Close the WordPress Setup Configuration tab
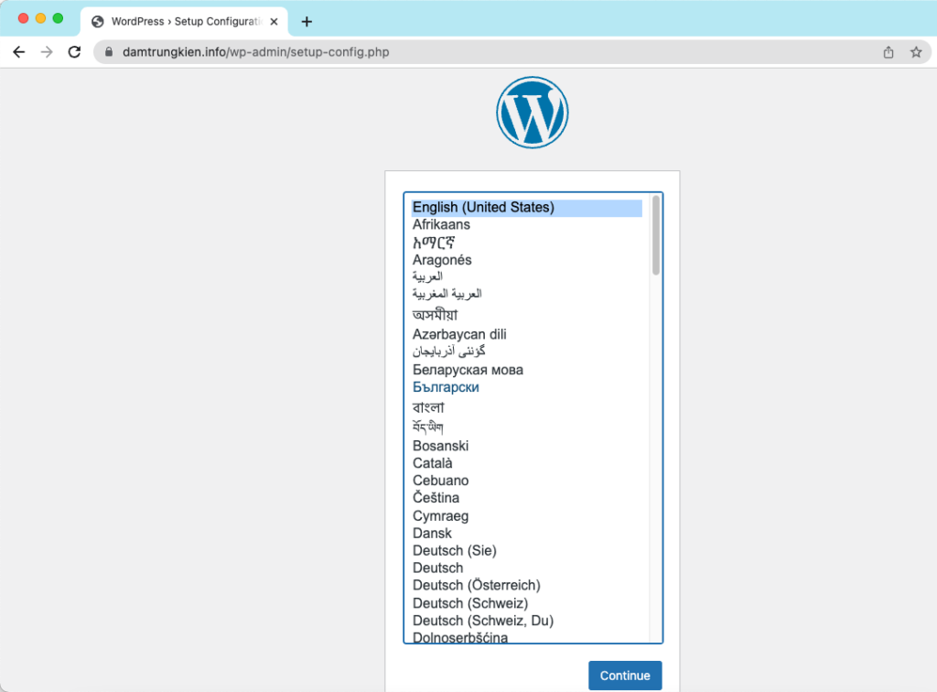The image size is (937, 692). coord(274,22)
